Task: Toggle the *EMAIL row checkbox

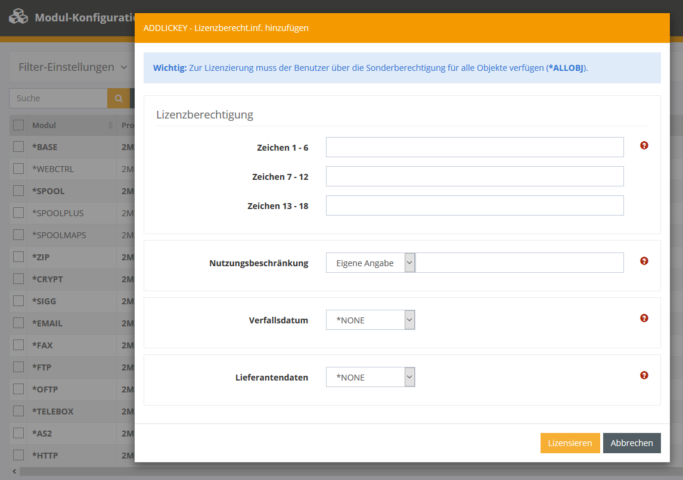Action: click(x=18, y=323)
